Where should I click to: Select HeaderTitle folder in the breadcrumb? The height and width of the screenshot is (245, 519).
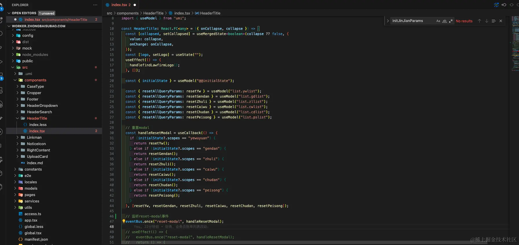click(153, 13)
